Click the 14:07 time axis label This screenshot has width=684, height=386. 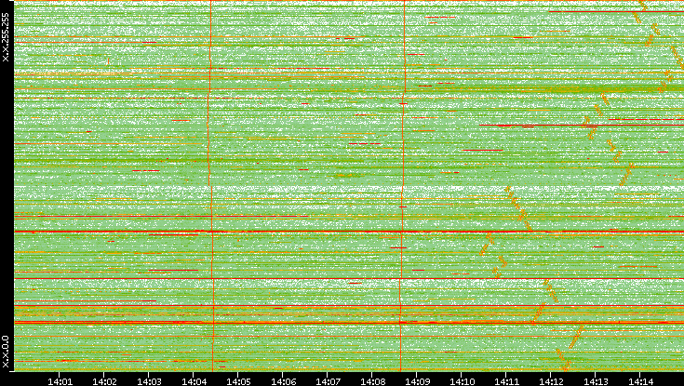pyautogui.click(x=328, y=381)
